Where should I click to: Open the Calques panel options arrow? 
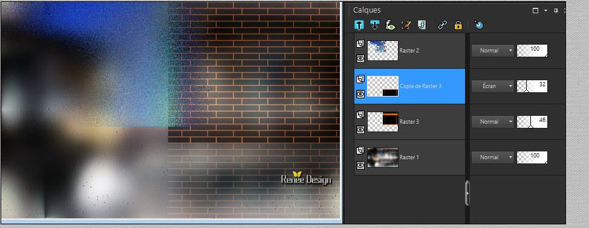[546, 10]
